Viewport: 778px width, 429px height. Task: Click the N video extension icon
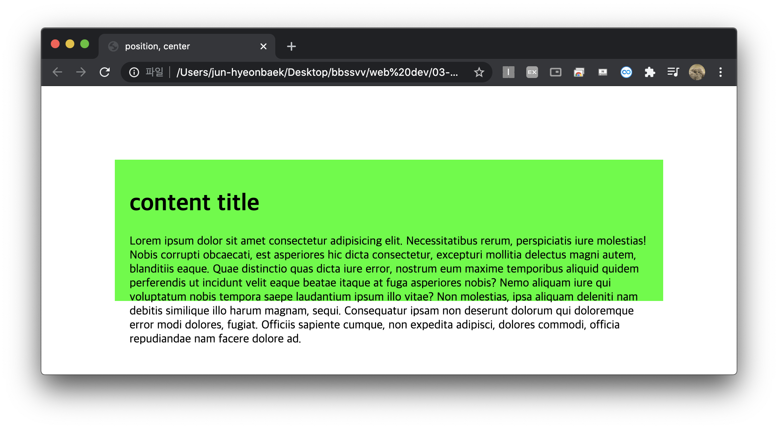point(602,72)
